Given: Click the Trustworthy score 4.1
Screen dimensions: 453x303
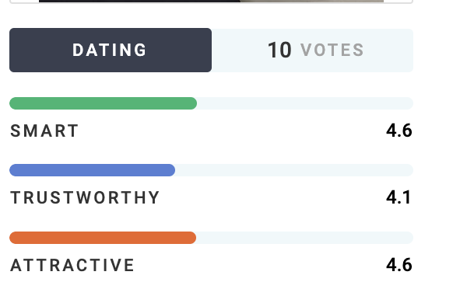Looking at the screenshot, I should pyautogui.click(x=399, y=197).
